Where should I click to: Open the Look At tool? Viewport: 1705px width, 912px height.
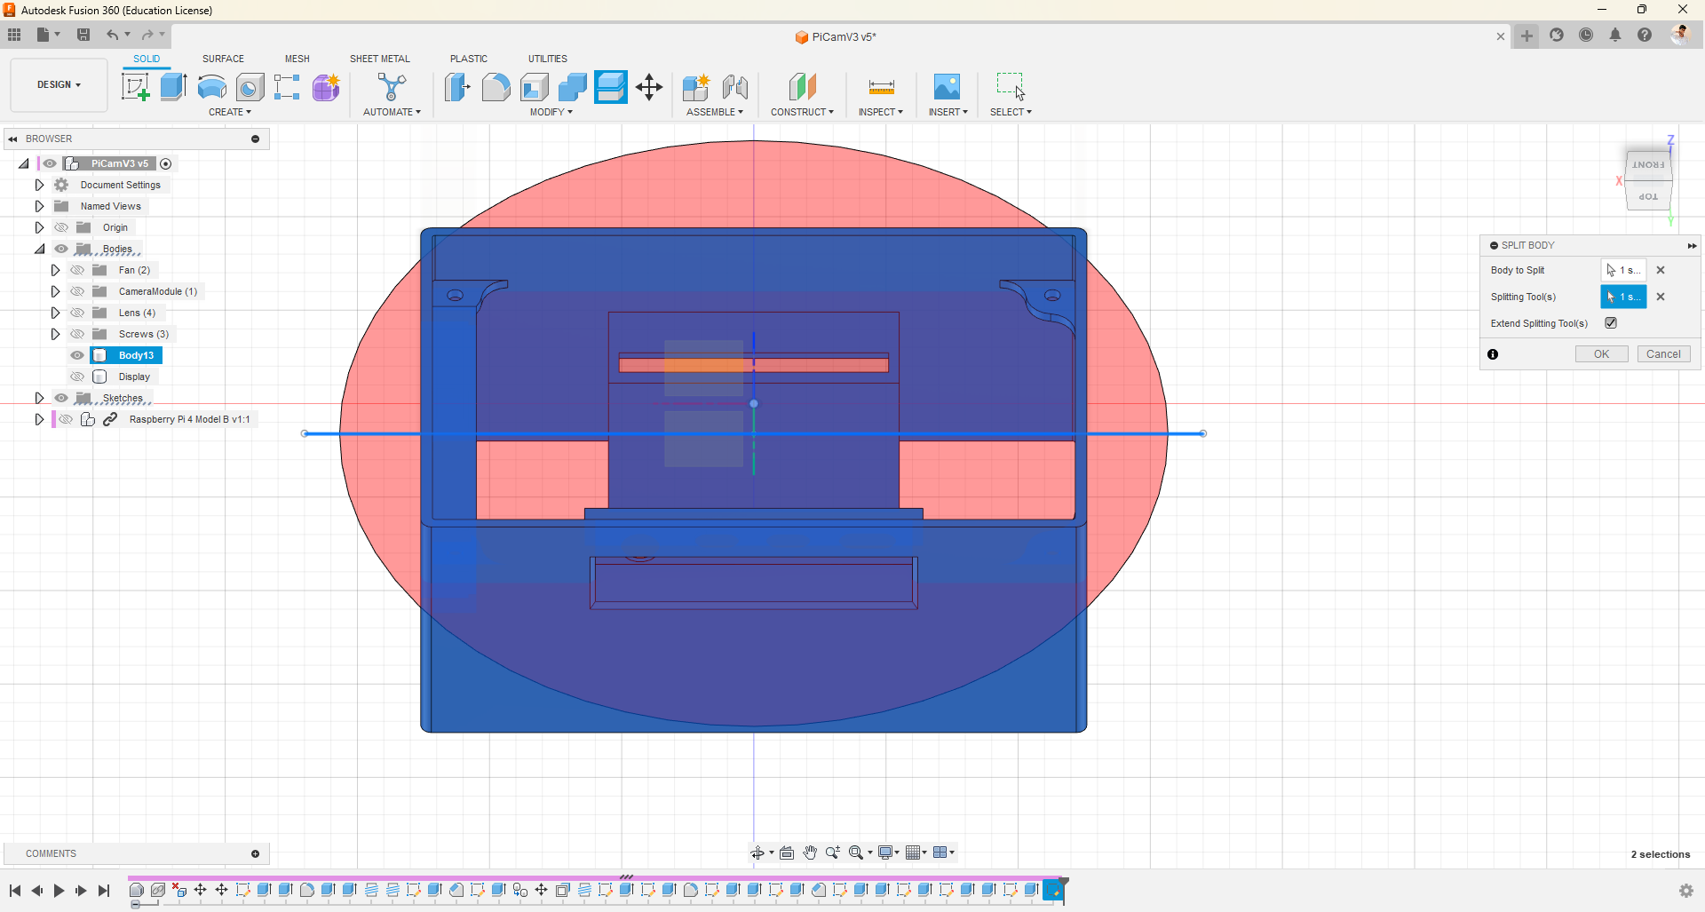pyautogui.click(x=787, y=853)
